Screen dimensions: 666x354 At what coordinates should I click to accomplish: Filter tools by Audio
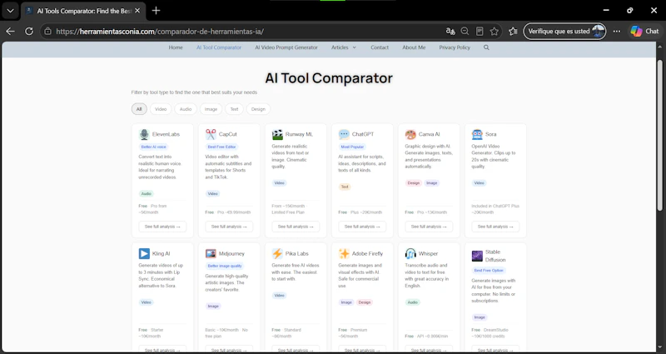[186, 109]
